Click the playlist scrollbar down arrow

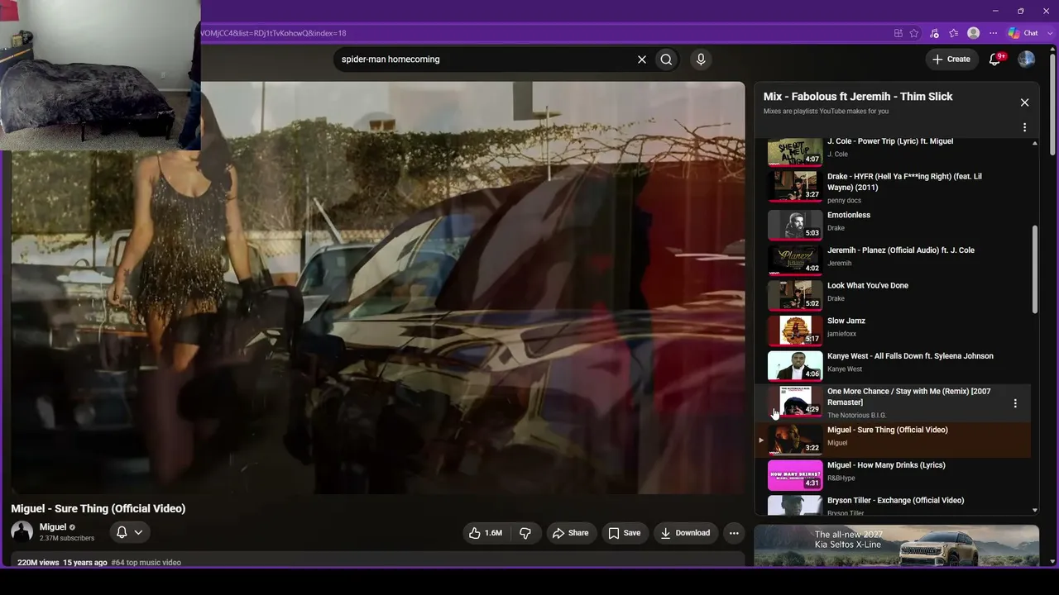click(x=1035, y=511)
